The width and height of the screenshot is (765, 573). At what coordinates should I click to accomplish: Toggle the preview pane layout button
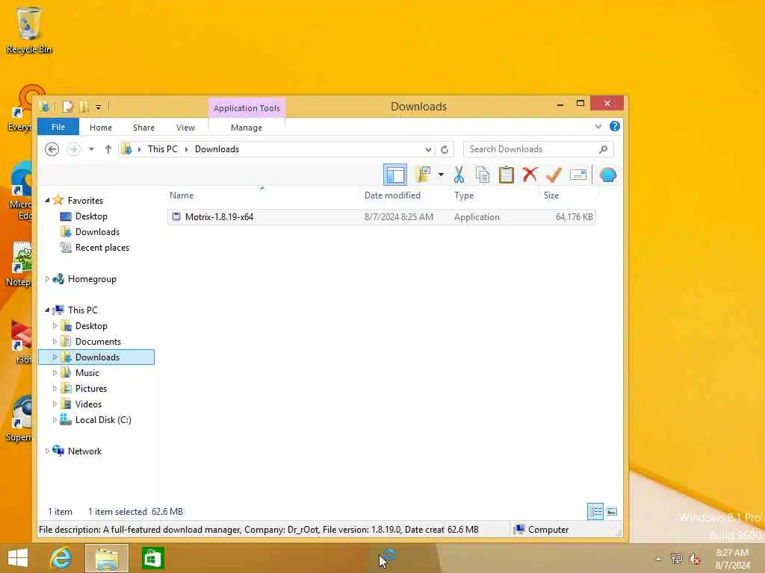(x=394, y=175)
